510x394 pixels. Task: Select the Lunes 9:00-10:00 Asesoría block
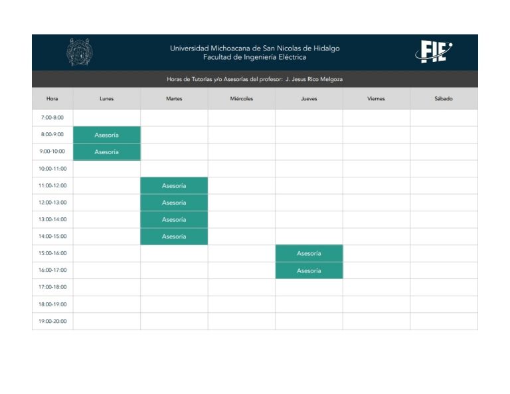coord(107,152)
